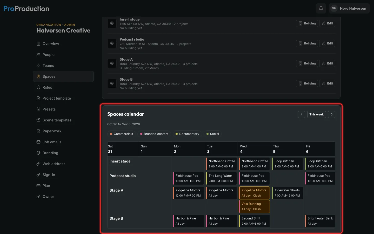Click the Insert stage location pin icon
The height and width of the screenshot is (234, 374).
(x=112, y=23)
